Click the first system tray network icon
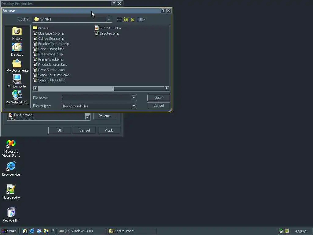 point(282,231)
